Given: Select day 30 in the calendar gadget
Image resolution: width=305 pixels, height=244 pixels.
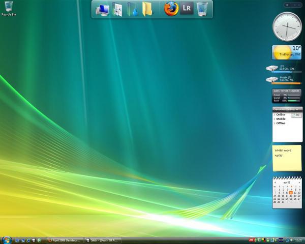Looking at the screenshot, I should point(283,202).
